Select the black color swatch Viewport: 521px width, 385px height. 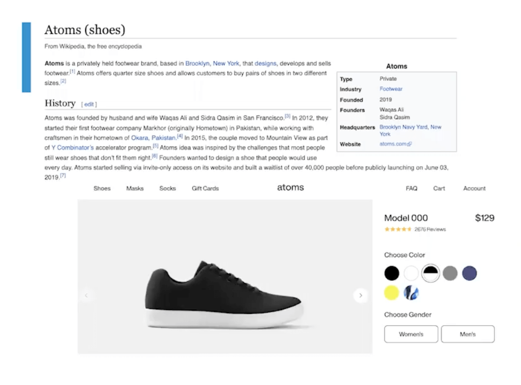[392, 273]
